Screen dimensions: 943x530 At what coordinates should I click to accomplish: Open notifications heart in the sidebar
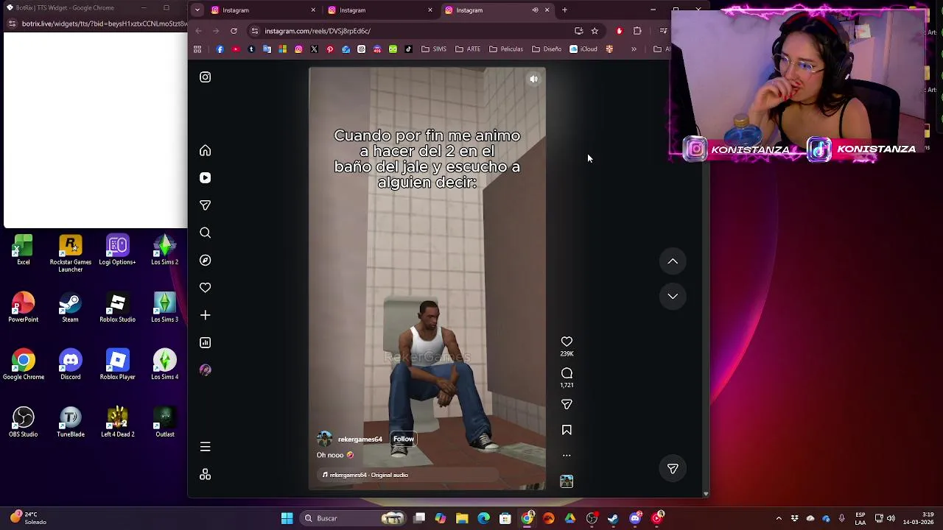pos(205,288)
